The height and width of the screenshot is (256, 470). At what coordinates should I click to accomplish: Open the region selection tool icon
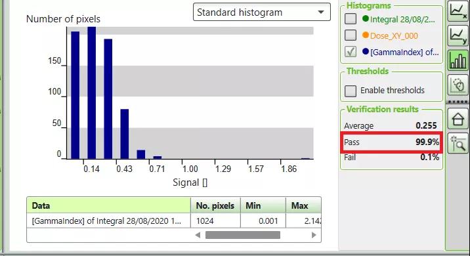point(458,85)
